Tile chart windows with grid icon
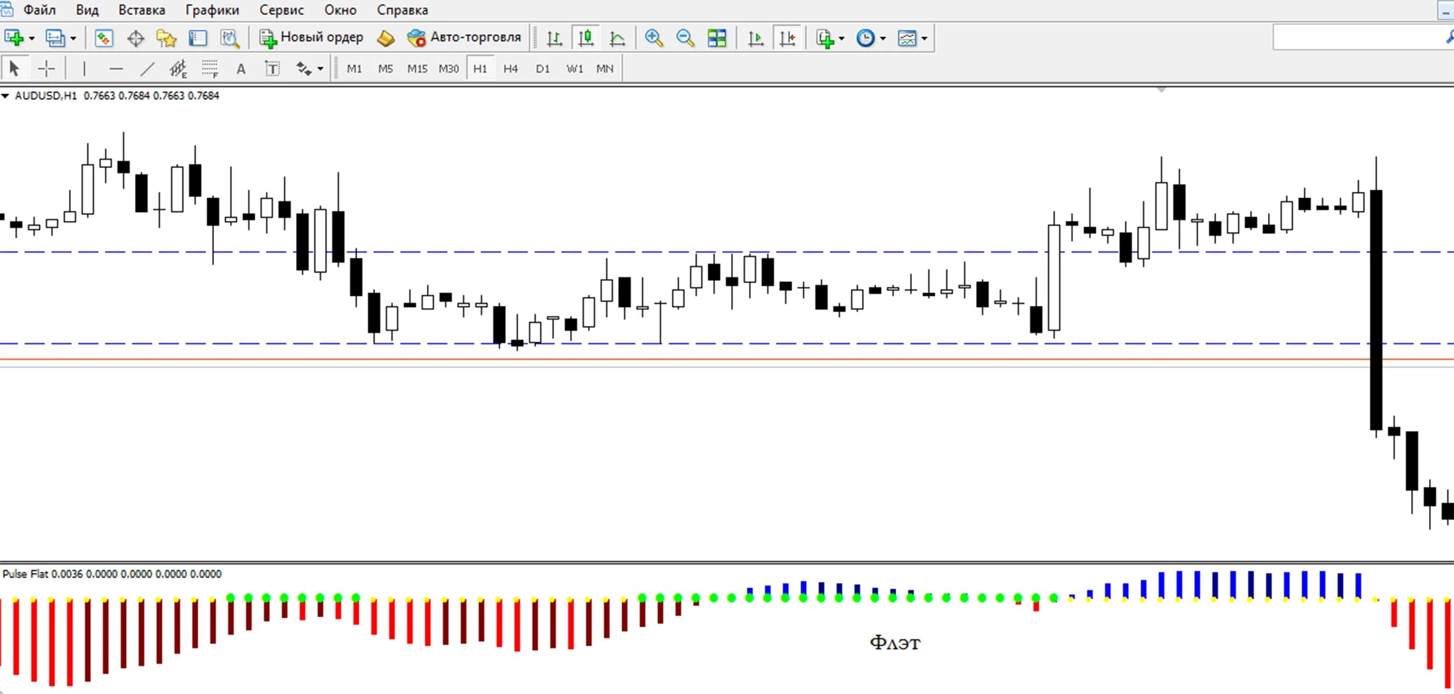Screen dimensions: 1454x694 click(717, 38)
